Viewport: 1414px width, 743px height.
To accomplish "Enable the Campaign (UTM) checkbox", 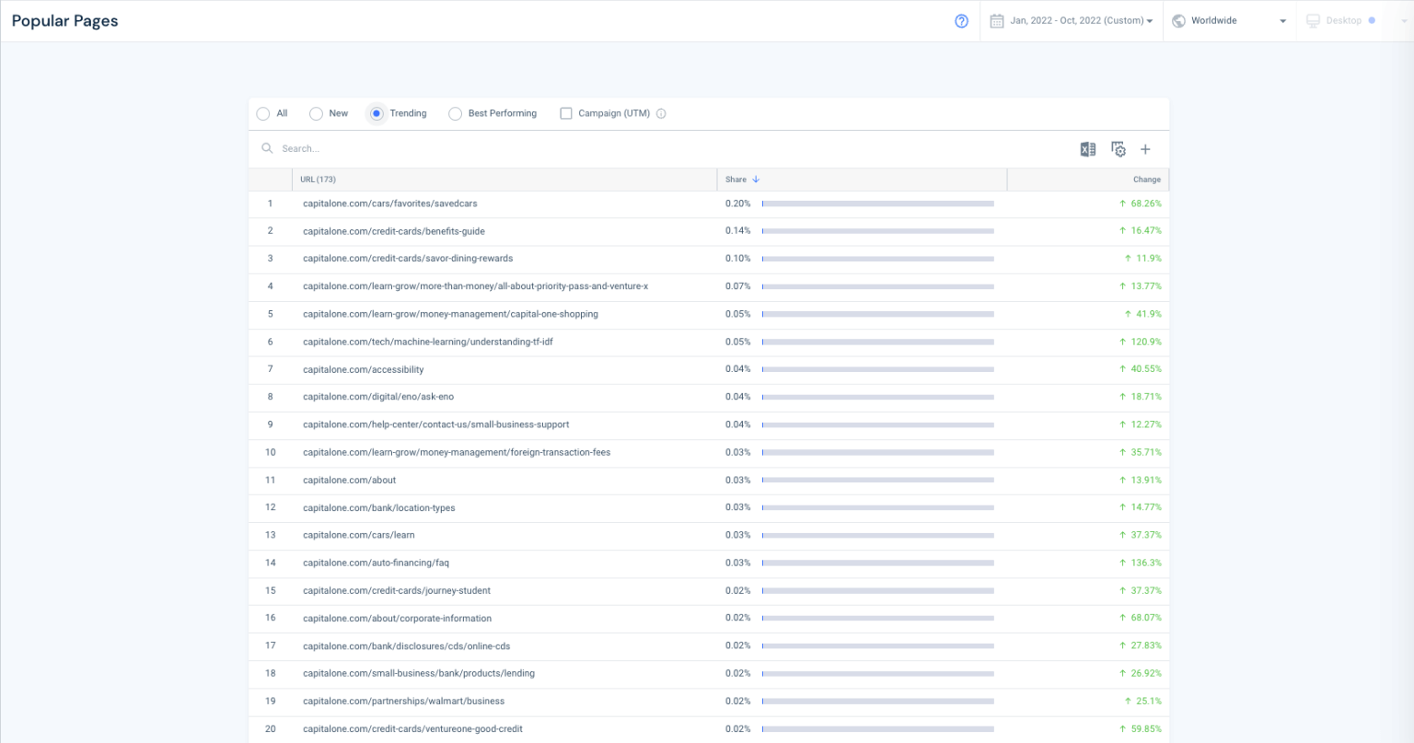I will [x=565, y=112].
